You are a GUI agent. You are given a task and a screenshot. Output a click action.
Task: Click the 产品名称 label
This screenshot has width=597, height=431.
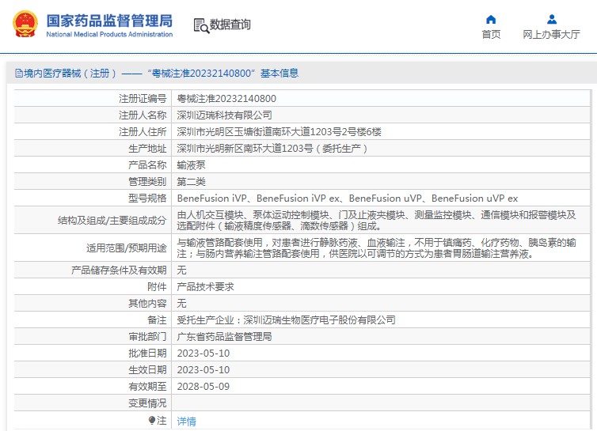[x=147, y=164]
